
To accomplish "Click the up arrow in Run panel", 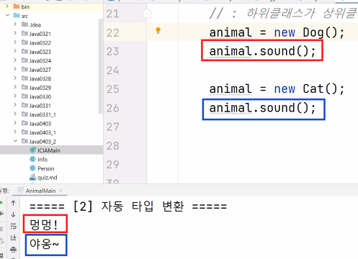I will (13, 203).
